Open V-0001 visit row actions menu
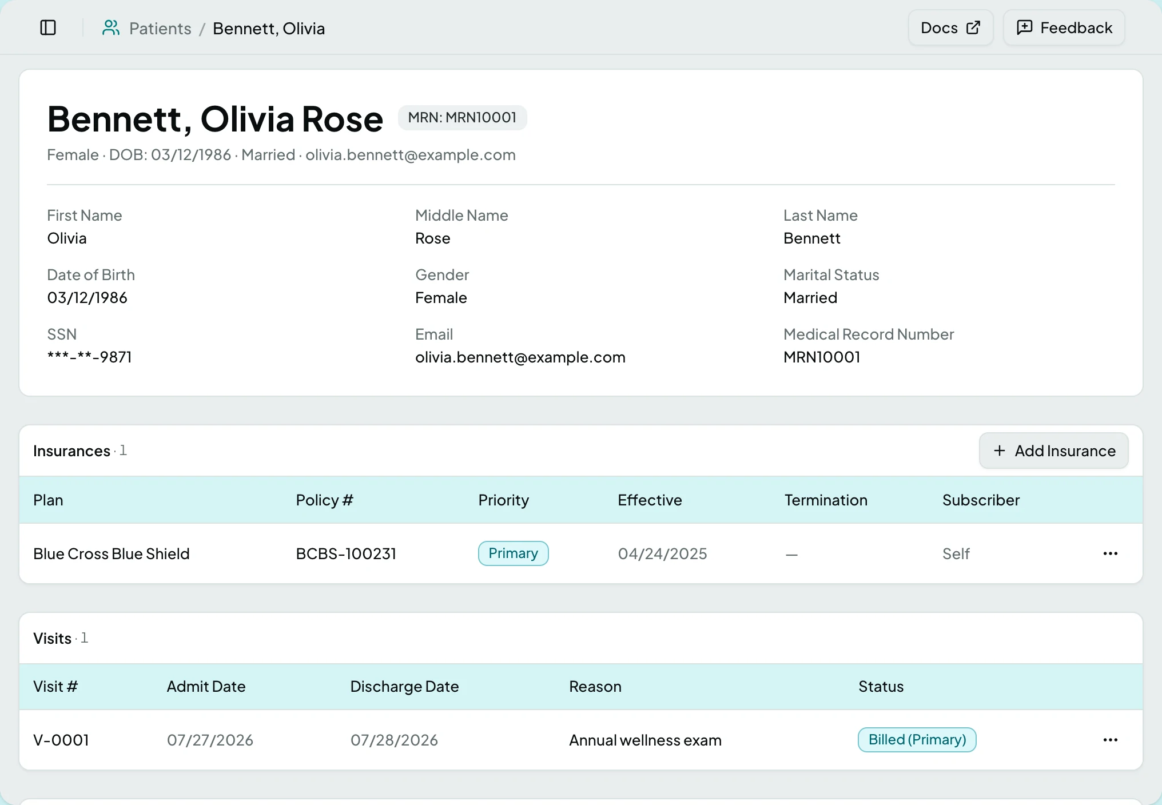Image resolution: width=1162 pixels, height=805 pixels. [1111, 740]
